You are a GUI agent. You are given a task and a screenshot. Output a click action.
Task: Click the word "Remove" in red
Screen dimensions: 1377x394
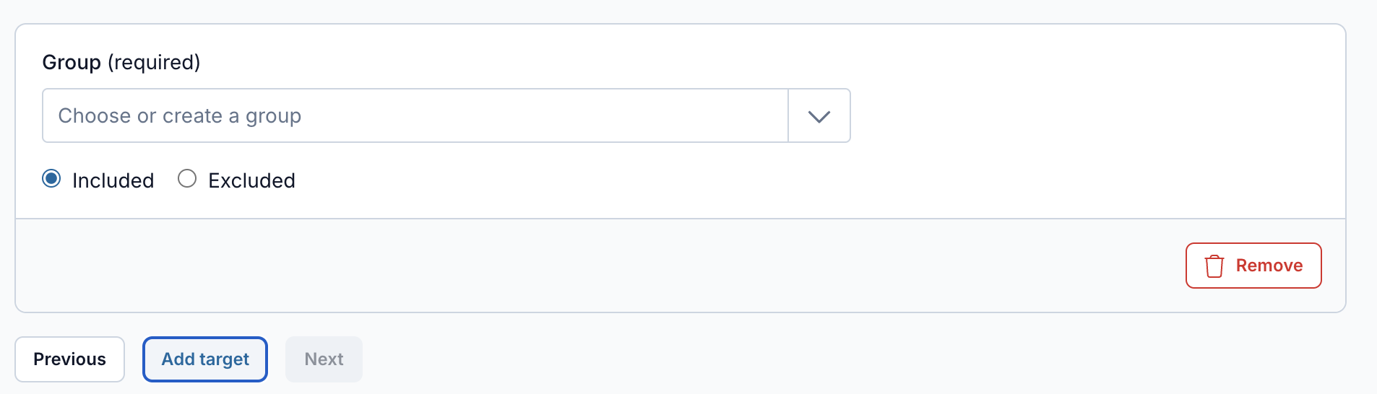tap(1269, 266)
